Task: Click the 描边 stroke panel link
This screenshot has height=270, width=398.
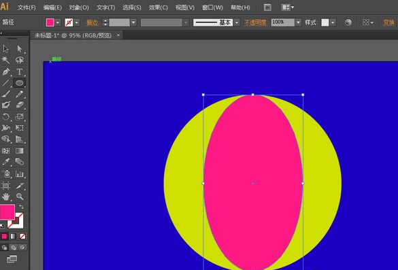Action: click(92, 22)
